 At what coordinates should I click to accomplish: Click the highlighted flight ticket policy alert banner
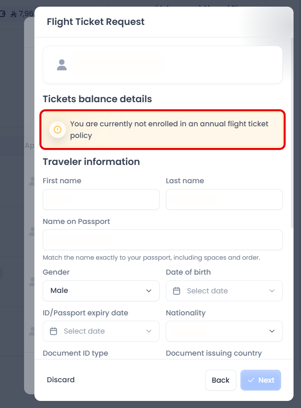[x=163, y=129]
